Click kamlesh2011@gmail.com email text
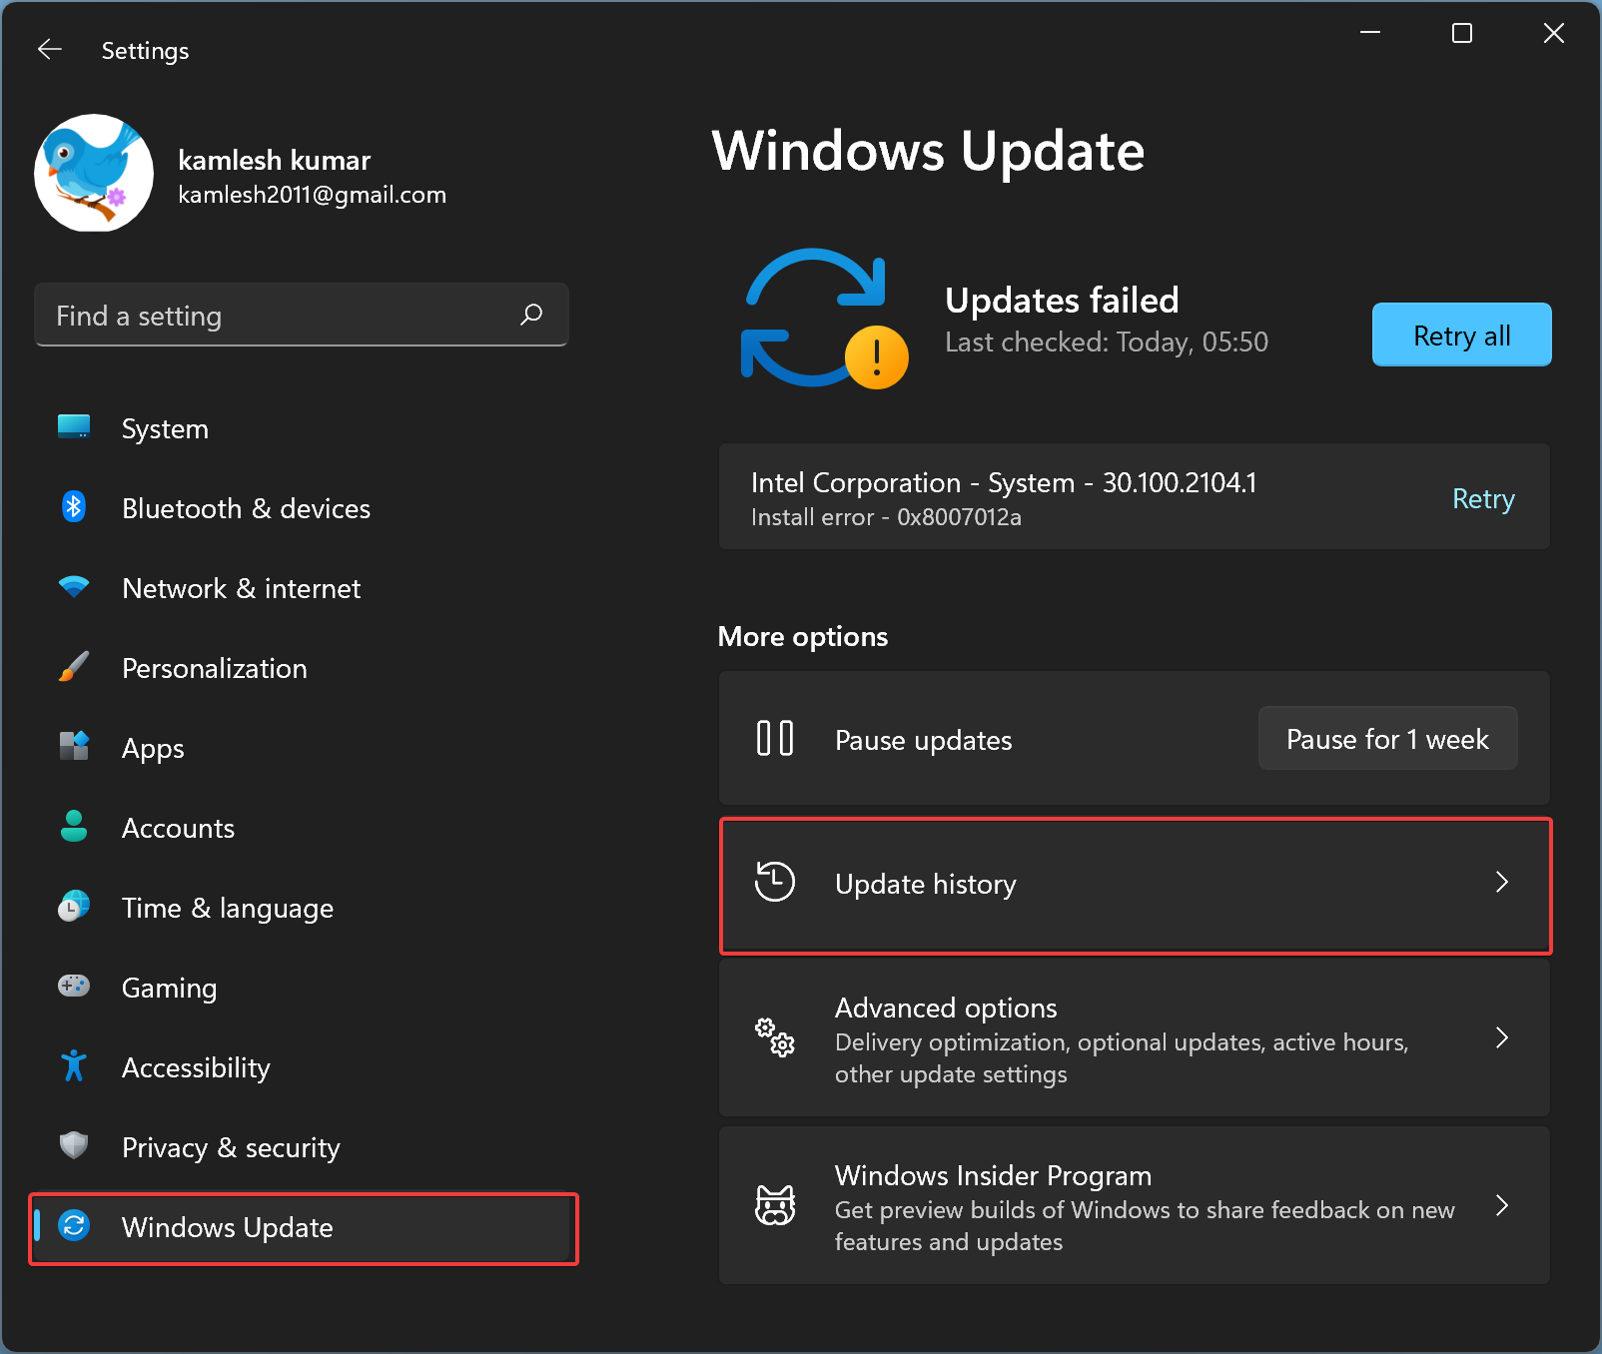Screen dimensions: 1602x1354 (312, 195)
